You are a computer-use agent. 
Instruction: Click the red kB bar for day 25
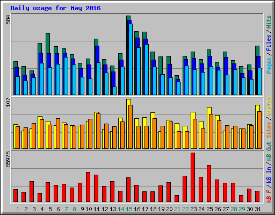click(x=209, y=184)
